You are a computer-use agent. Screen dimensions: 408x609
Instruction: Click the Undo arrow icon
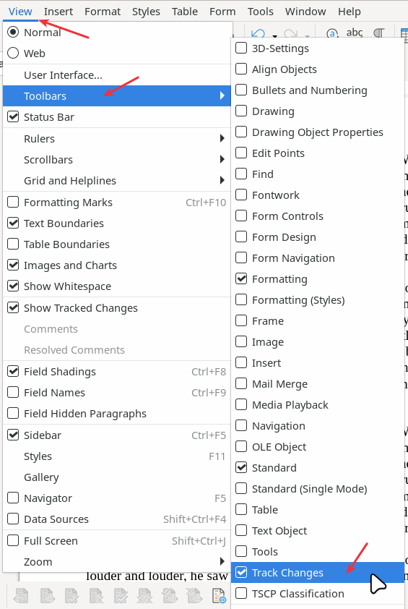[258, 34]
